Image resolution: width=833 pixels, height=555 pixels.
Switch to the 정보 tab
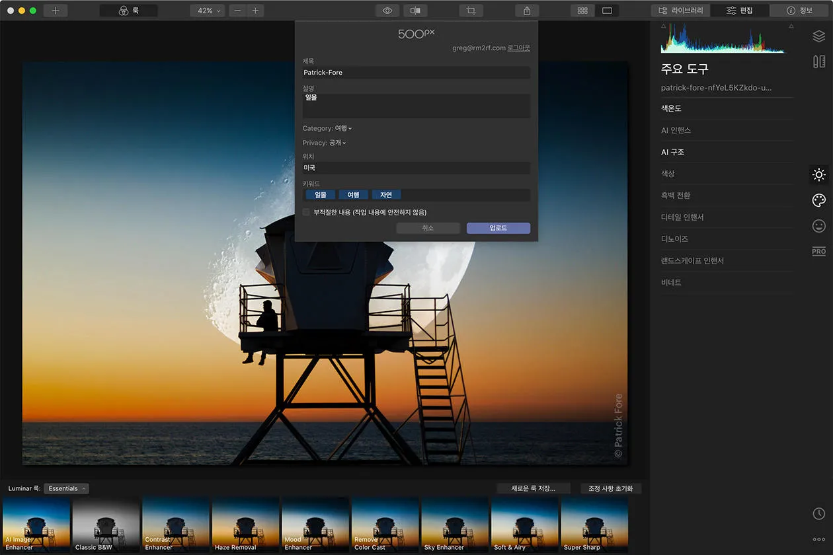coord(799,11)
